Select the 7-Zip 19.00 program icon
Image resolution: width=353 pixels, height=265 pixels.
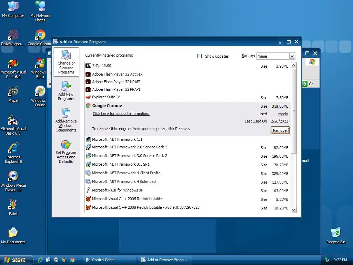[x=88, y=66]
